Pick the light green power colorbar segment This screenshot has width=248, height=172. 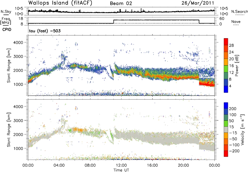click(226, 69)
